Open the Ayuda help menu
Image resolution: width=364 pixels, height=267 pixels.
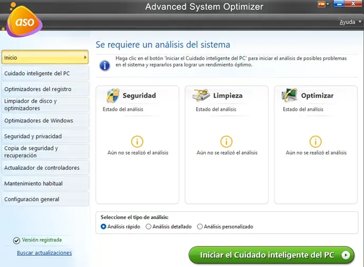coord(347,22)
